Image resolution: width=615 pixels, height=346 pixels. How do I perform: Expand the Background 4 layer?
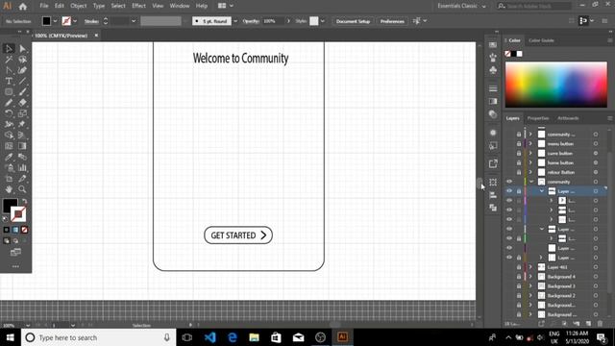tap(530, 277)
